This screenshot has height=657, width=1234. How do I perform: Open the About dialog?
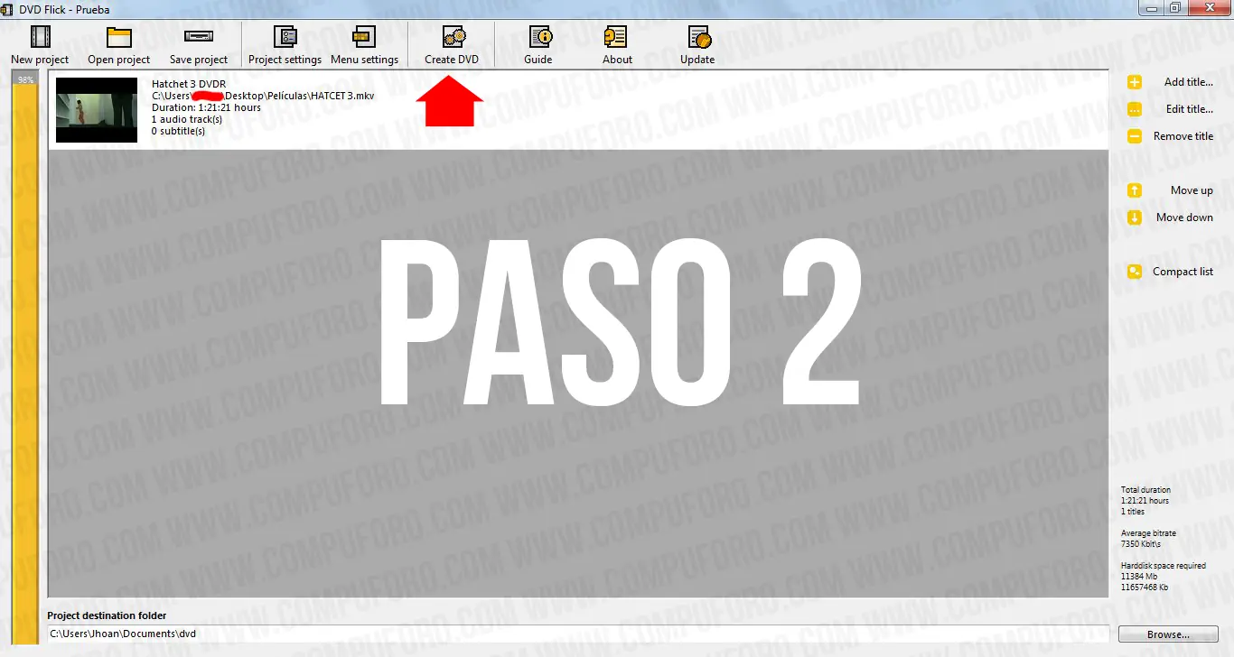617,42
